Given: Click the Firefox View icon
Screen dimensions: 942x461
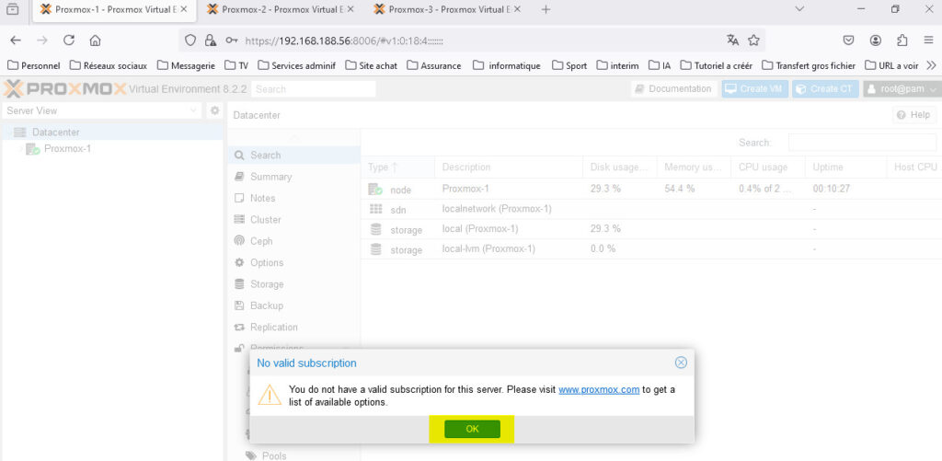Looking at the screenshot, I should click(x=13, y=9).
